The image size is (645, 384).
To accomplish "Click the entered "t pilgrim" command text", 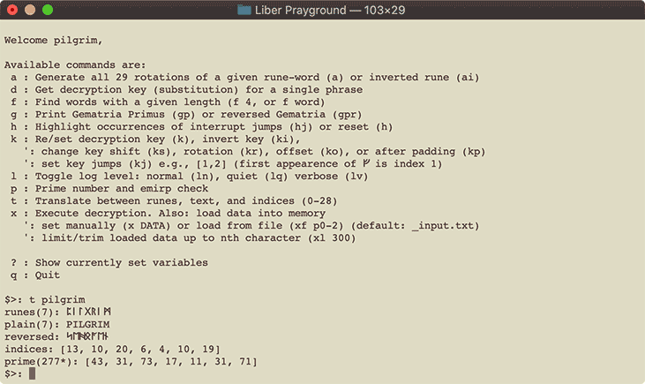I will point(58,299).
